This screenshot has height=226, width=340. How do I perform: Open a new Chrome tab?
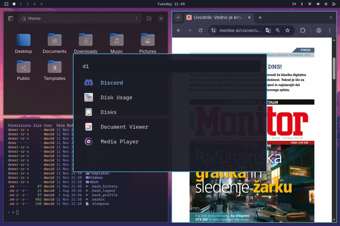pos(260,17)
